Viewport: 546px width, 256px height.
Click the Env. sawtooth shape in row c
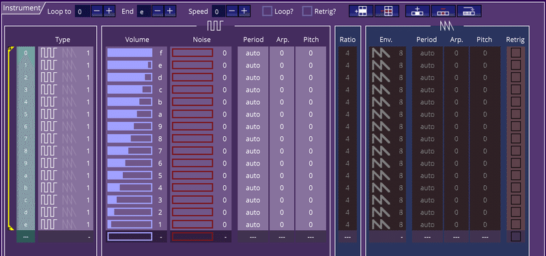(381, 200)
